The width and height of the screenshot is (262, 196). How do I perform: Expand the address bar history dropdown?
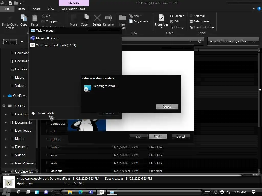[191, 41]
